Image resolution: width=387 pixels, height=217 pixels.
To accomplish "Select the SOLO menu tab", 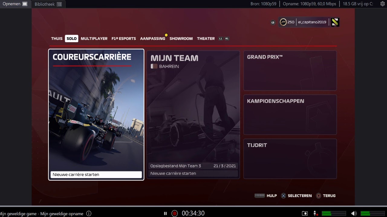I will click(72, 39).
